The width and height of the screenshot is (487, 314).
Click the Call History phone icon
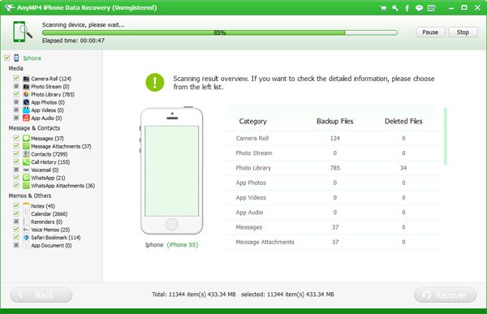coord(27,161)
